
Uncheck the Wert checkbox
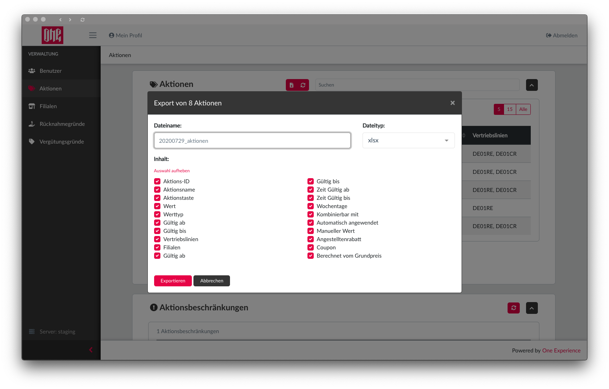tap(157, 206)
